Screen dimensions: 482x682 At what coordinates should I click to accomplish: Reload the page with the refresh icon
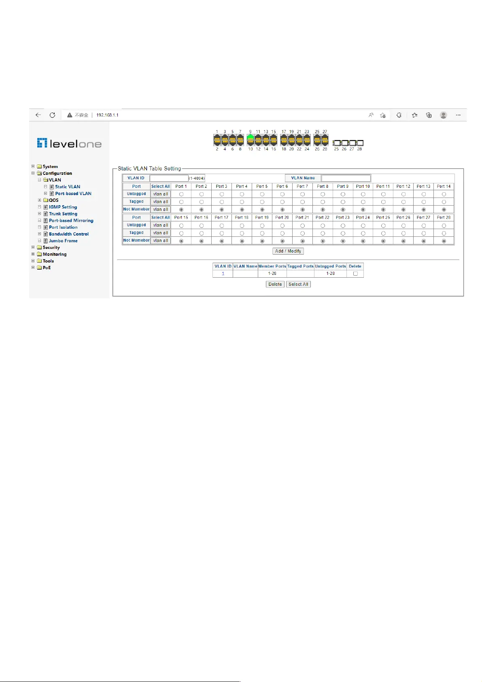(52, 115)
